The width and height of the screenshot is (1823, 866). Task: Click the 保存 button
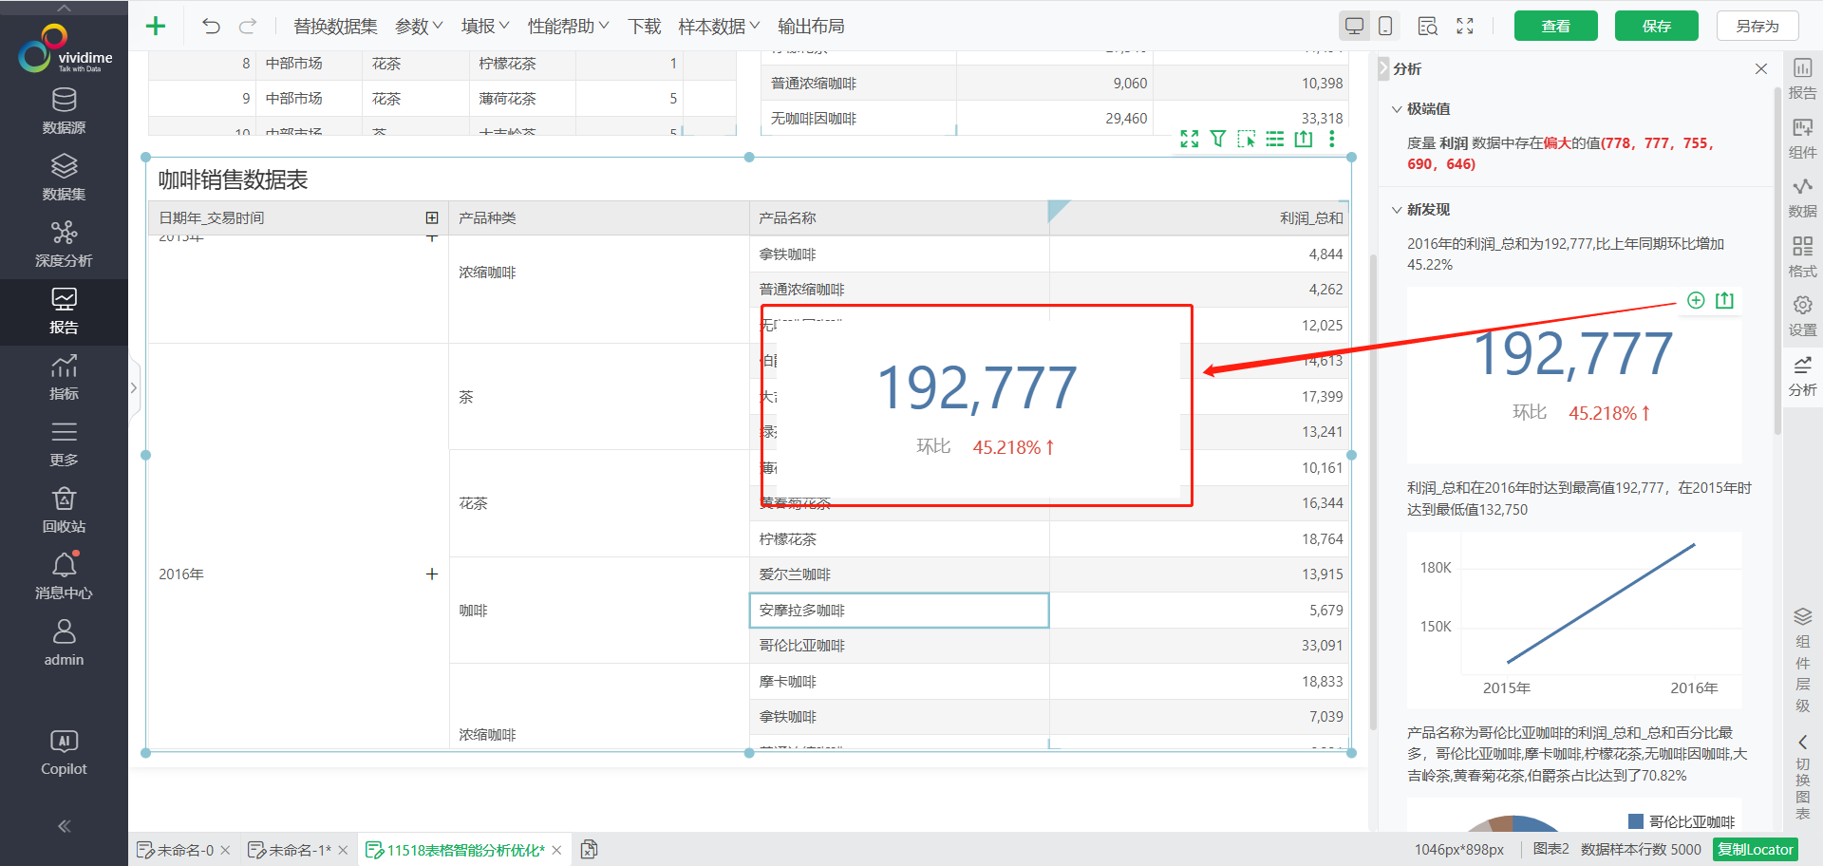(x=1656, y=26)
